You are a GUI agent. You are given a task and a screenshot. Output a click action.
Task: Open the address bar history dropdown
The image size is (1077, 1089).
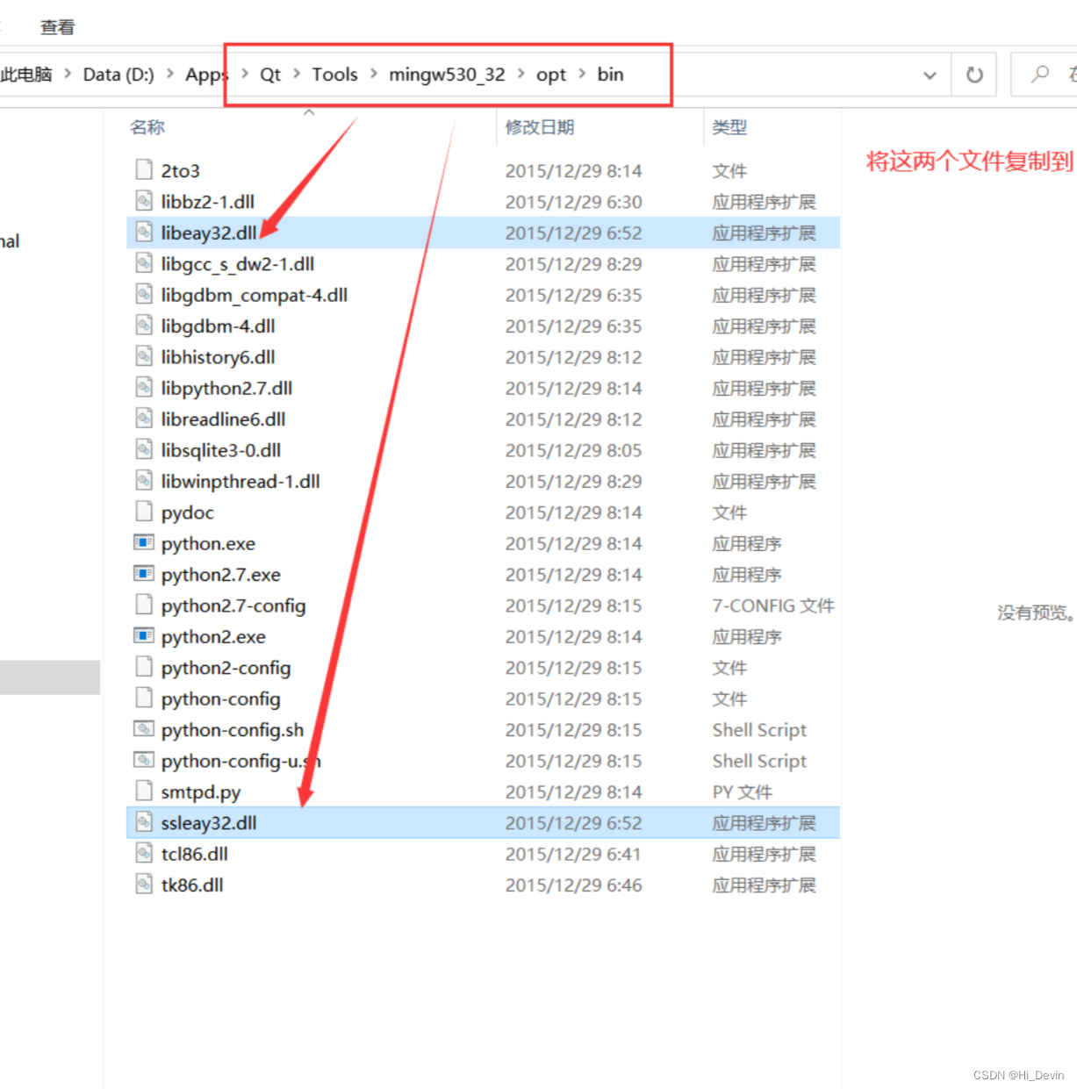click(930, 75)
